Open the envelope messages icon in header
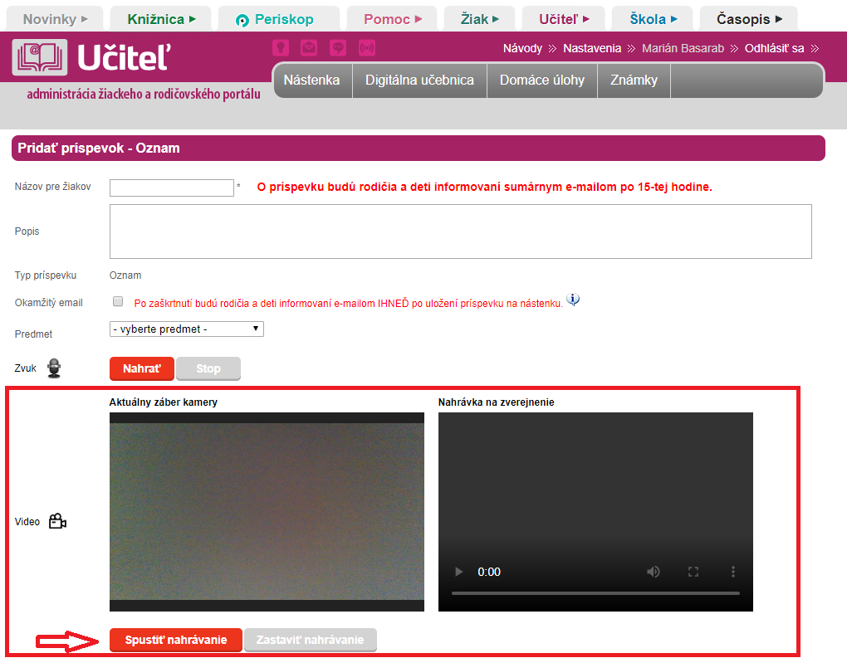Viewport: 847px width, 658px height. click(x=309, y=48)
